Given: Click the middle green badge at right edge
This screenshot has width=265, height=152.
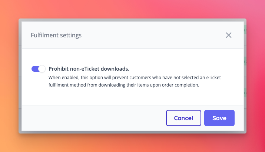Looking at the screenshot, I should [x=245, y=61].
